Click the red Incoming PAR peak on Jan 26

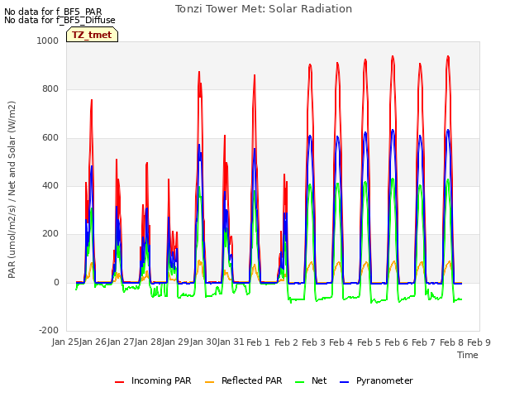[92, 101]
